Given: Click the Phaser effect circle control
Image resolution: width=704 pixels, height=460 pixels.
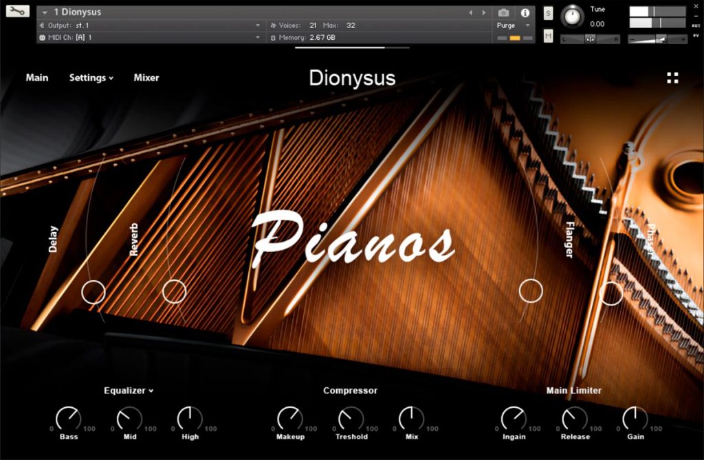Looking at the screenshot, I should coord(611,293).
